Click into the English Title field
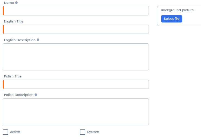Image resolution: width=201 pixels, height=140 pixels. click(x=76, y=29)
